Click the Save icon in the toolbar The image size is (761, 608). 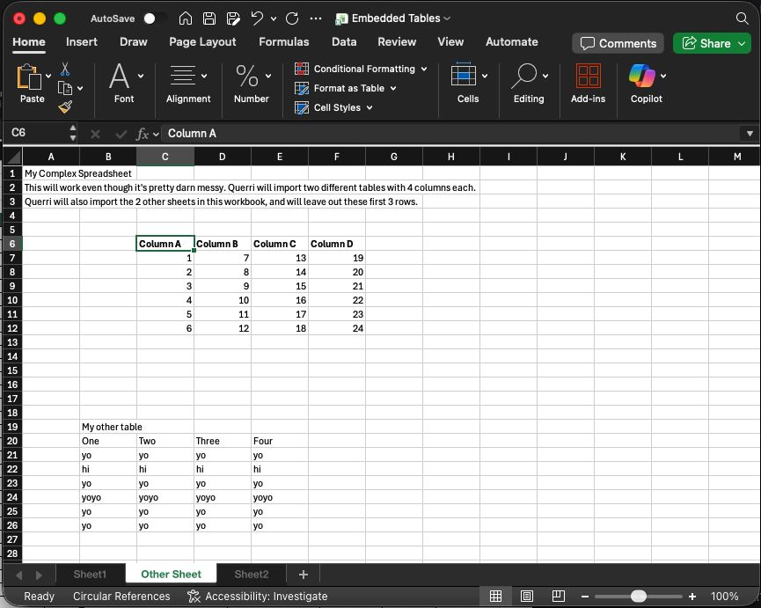pyautogui.click(x=209, y=18)
